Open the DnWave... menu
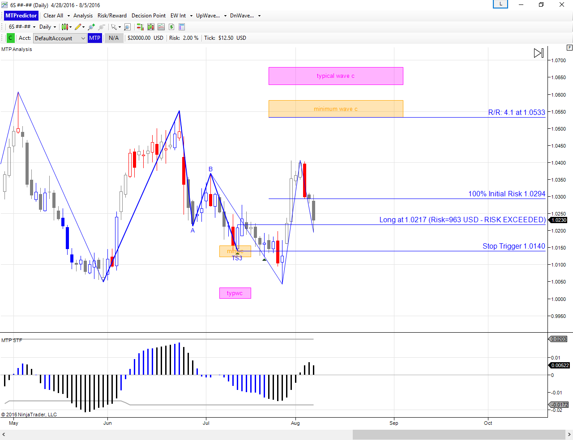 [x=242, y=16]
